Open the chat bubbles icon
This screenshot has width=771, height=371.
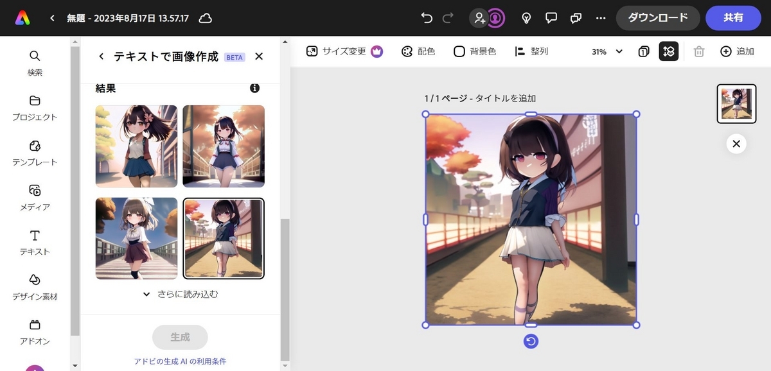[x=576, y=18]
